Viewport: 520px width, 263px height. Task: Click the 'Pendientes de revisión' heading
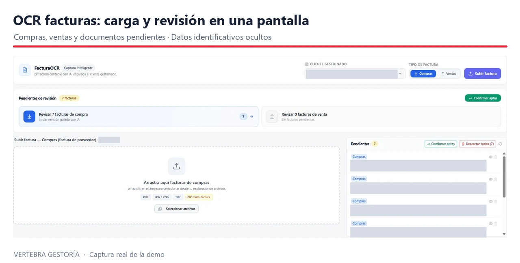pos(38,98)
